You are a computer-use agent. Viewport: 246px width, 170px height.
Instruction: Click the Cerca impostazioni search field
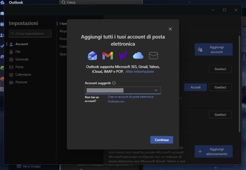coord(30,33)
